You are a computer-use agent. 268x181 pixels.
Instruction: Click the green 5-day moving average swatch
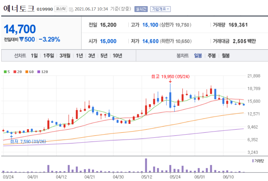tap(5, 72)
